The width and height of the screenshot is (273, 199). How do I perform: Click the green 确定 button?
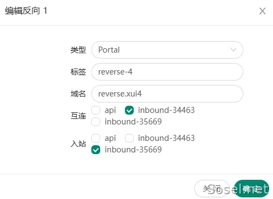pyautogui.click(x=252, y=189)
